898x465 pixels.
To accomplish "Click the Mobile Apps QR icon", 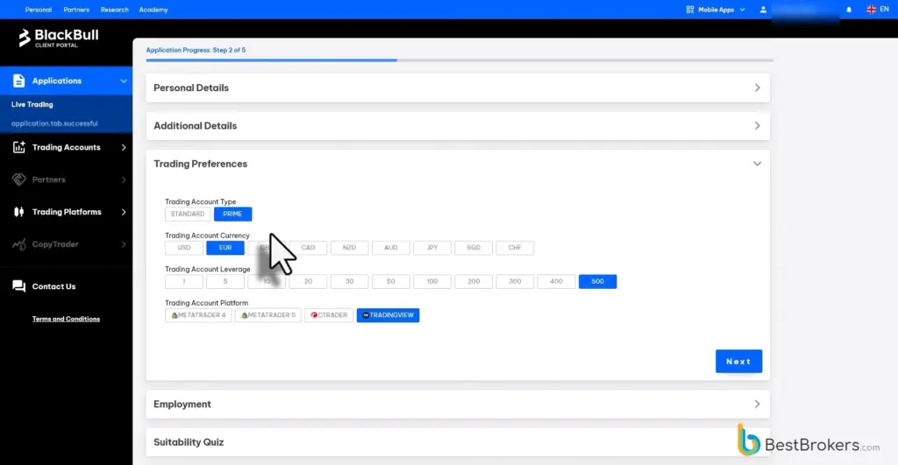I will coord(689,10).
